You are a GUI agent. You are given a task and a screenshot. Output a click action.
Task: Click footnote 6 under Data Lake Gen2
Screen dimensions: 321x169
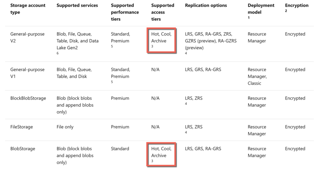(58, 53)
